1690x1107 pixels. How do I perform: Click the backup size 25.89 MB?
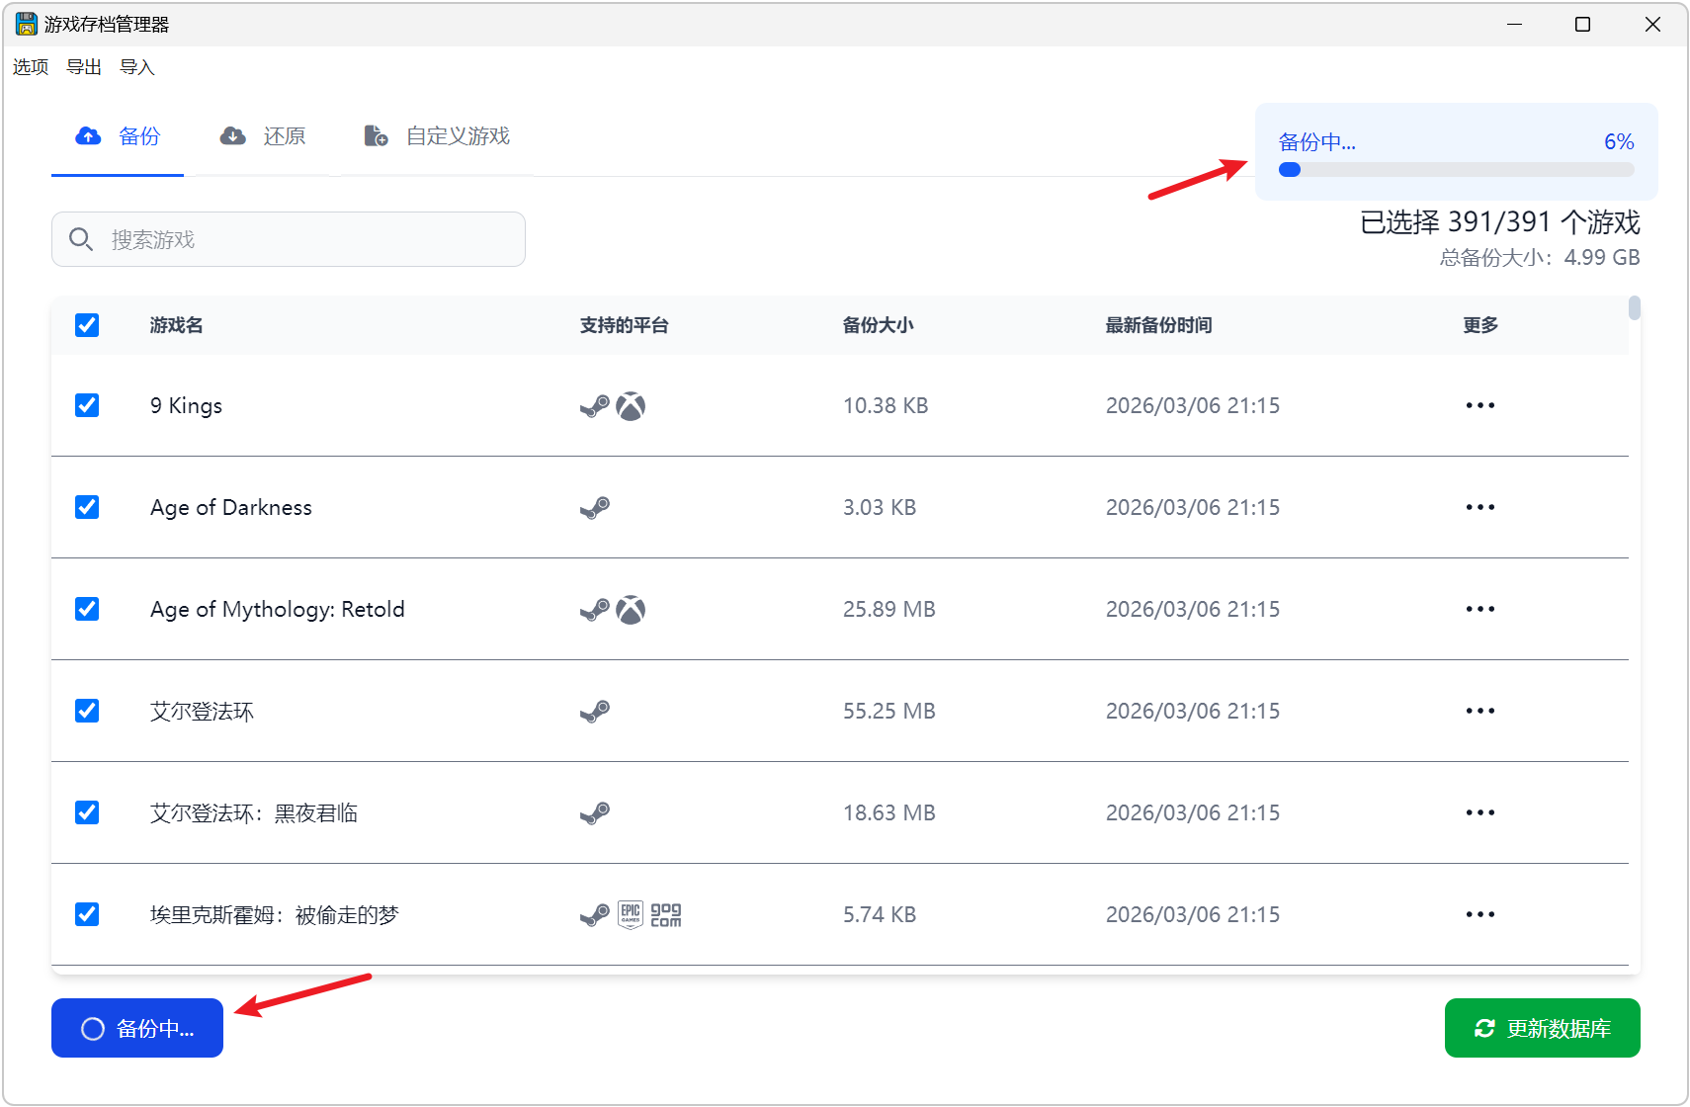pos(889,609)
